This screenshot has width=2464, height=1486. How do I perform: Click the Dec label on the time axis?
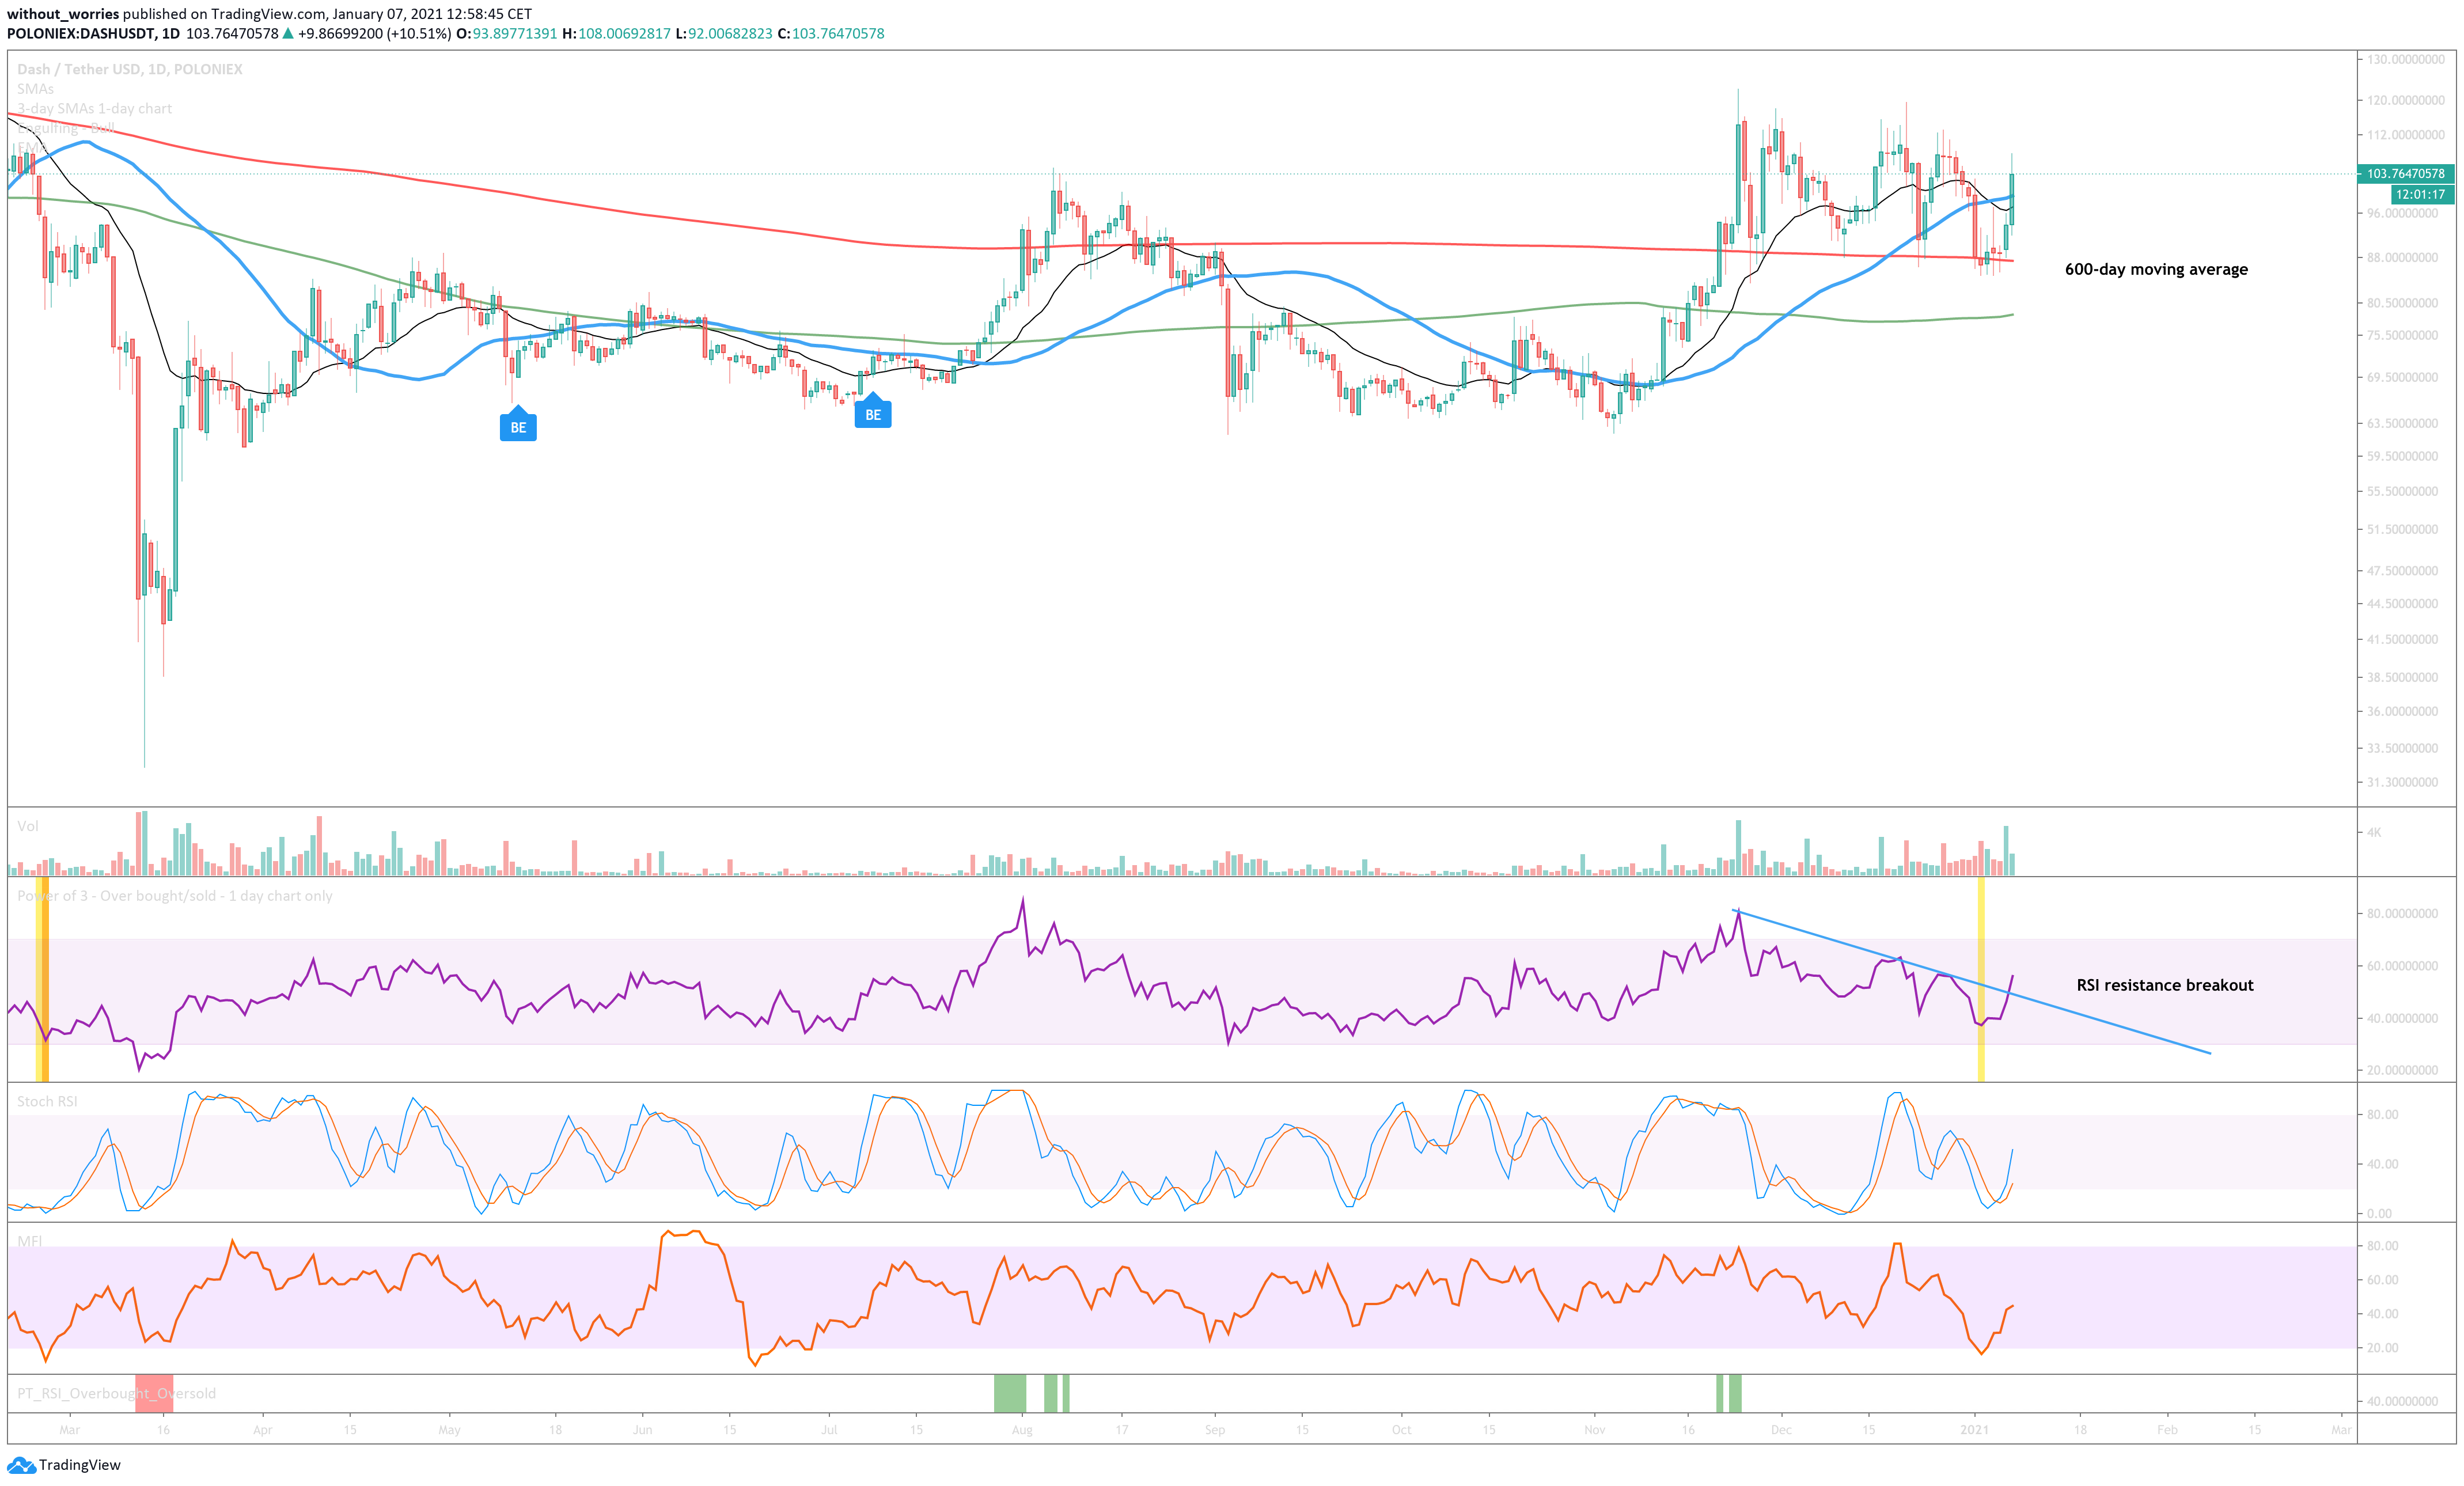(1781, 1430)
